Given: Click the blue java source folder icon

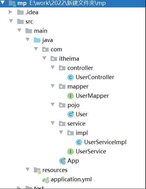Looking at the screenshot, I should [37, 40].
